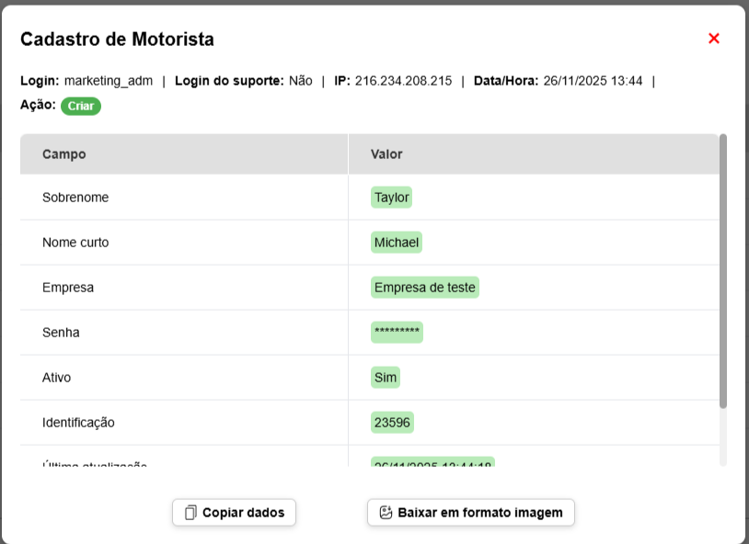Click the Valor column header

(386, 154)
